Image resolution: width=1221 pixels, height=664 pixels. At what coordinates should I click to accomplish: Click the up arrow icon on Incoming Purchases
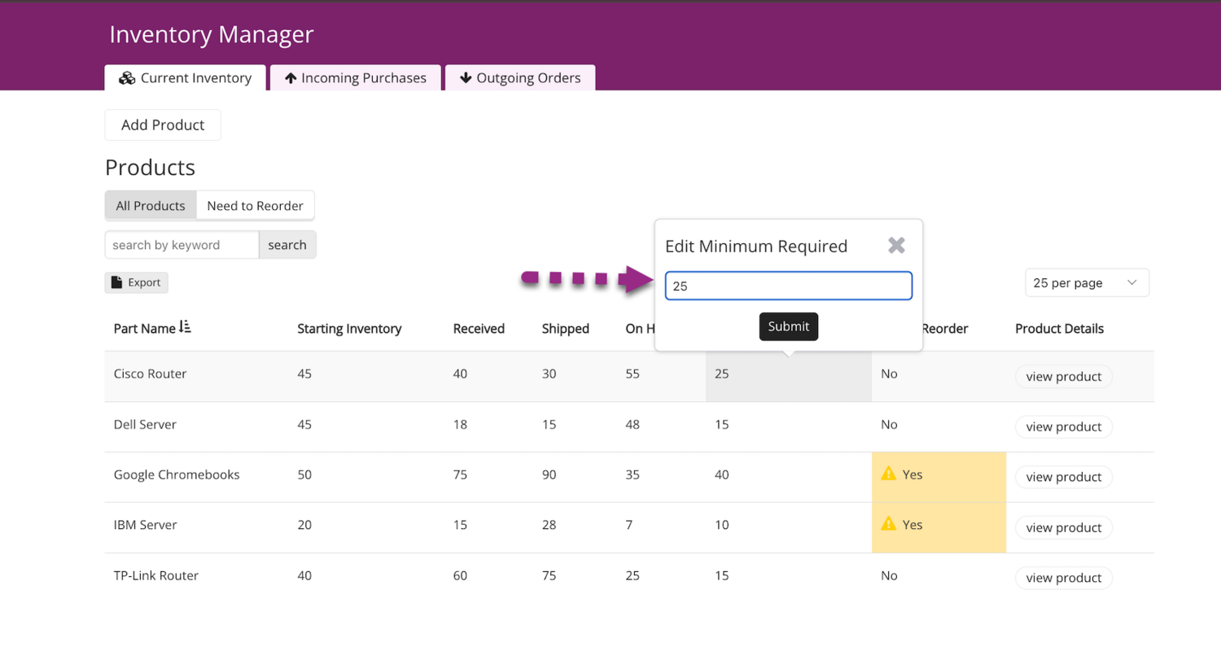point(290,78)
